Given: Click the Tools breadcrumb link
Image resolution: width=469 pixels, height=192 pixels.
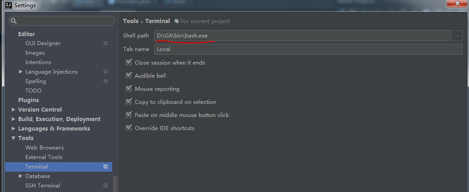Looking at the screenshot, I should pos(131,21).
